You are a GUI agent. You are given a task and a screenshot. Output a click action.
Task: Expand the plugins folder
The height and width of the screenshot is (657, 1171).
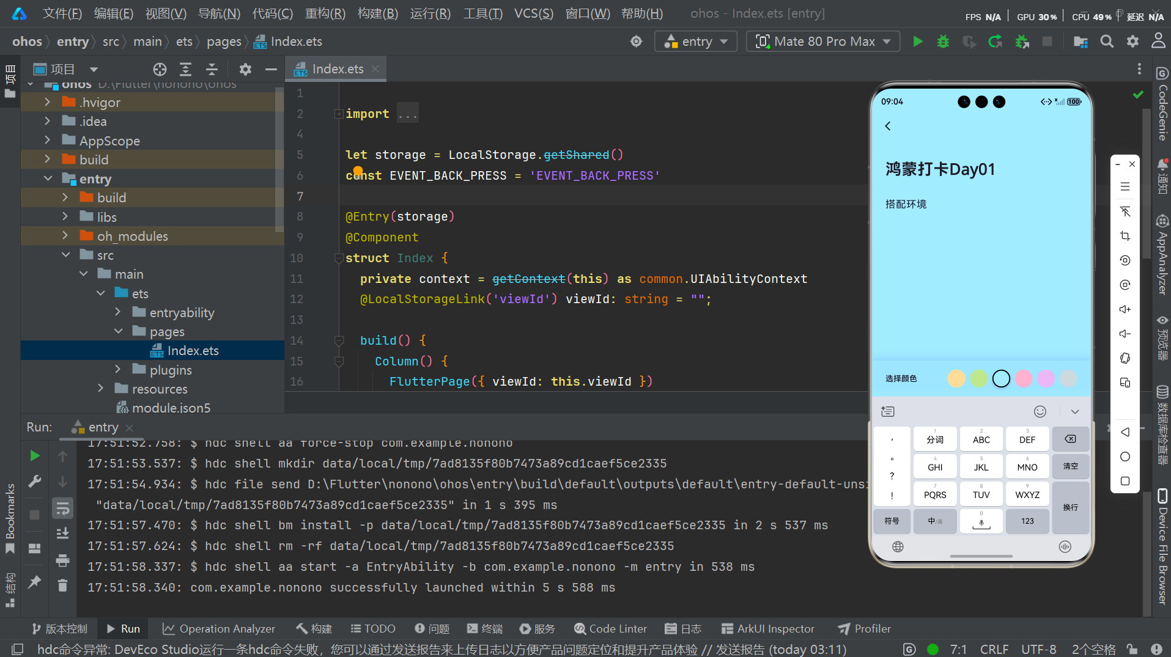(x=118, y=369)
